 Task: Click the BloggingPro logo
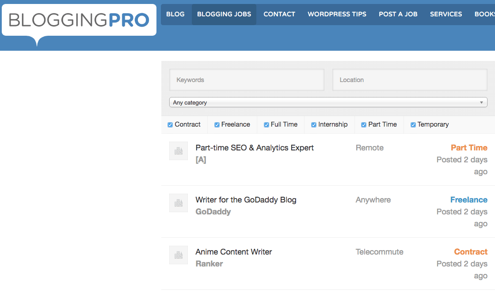(79, 20)
